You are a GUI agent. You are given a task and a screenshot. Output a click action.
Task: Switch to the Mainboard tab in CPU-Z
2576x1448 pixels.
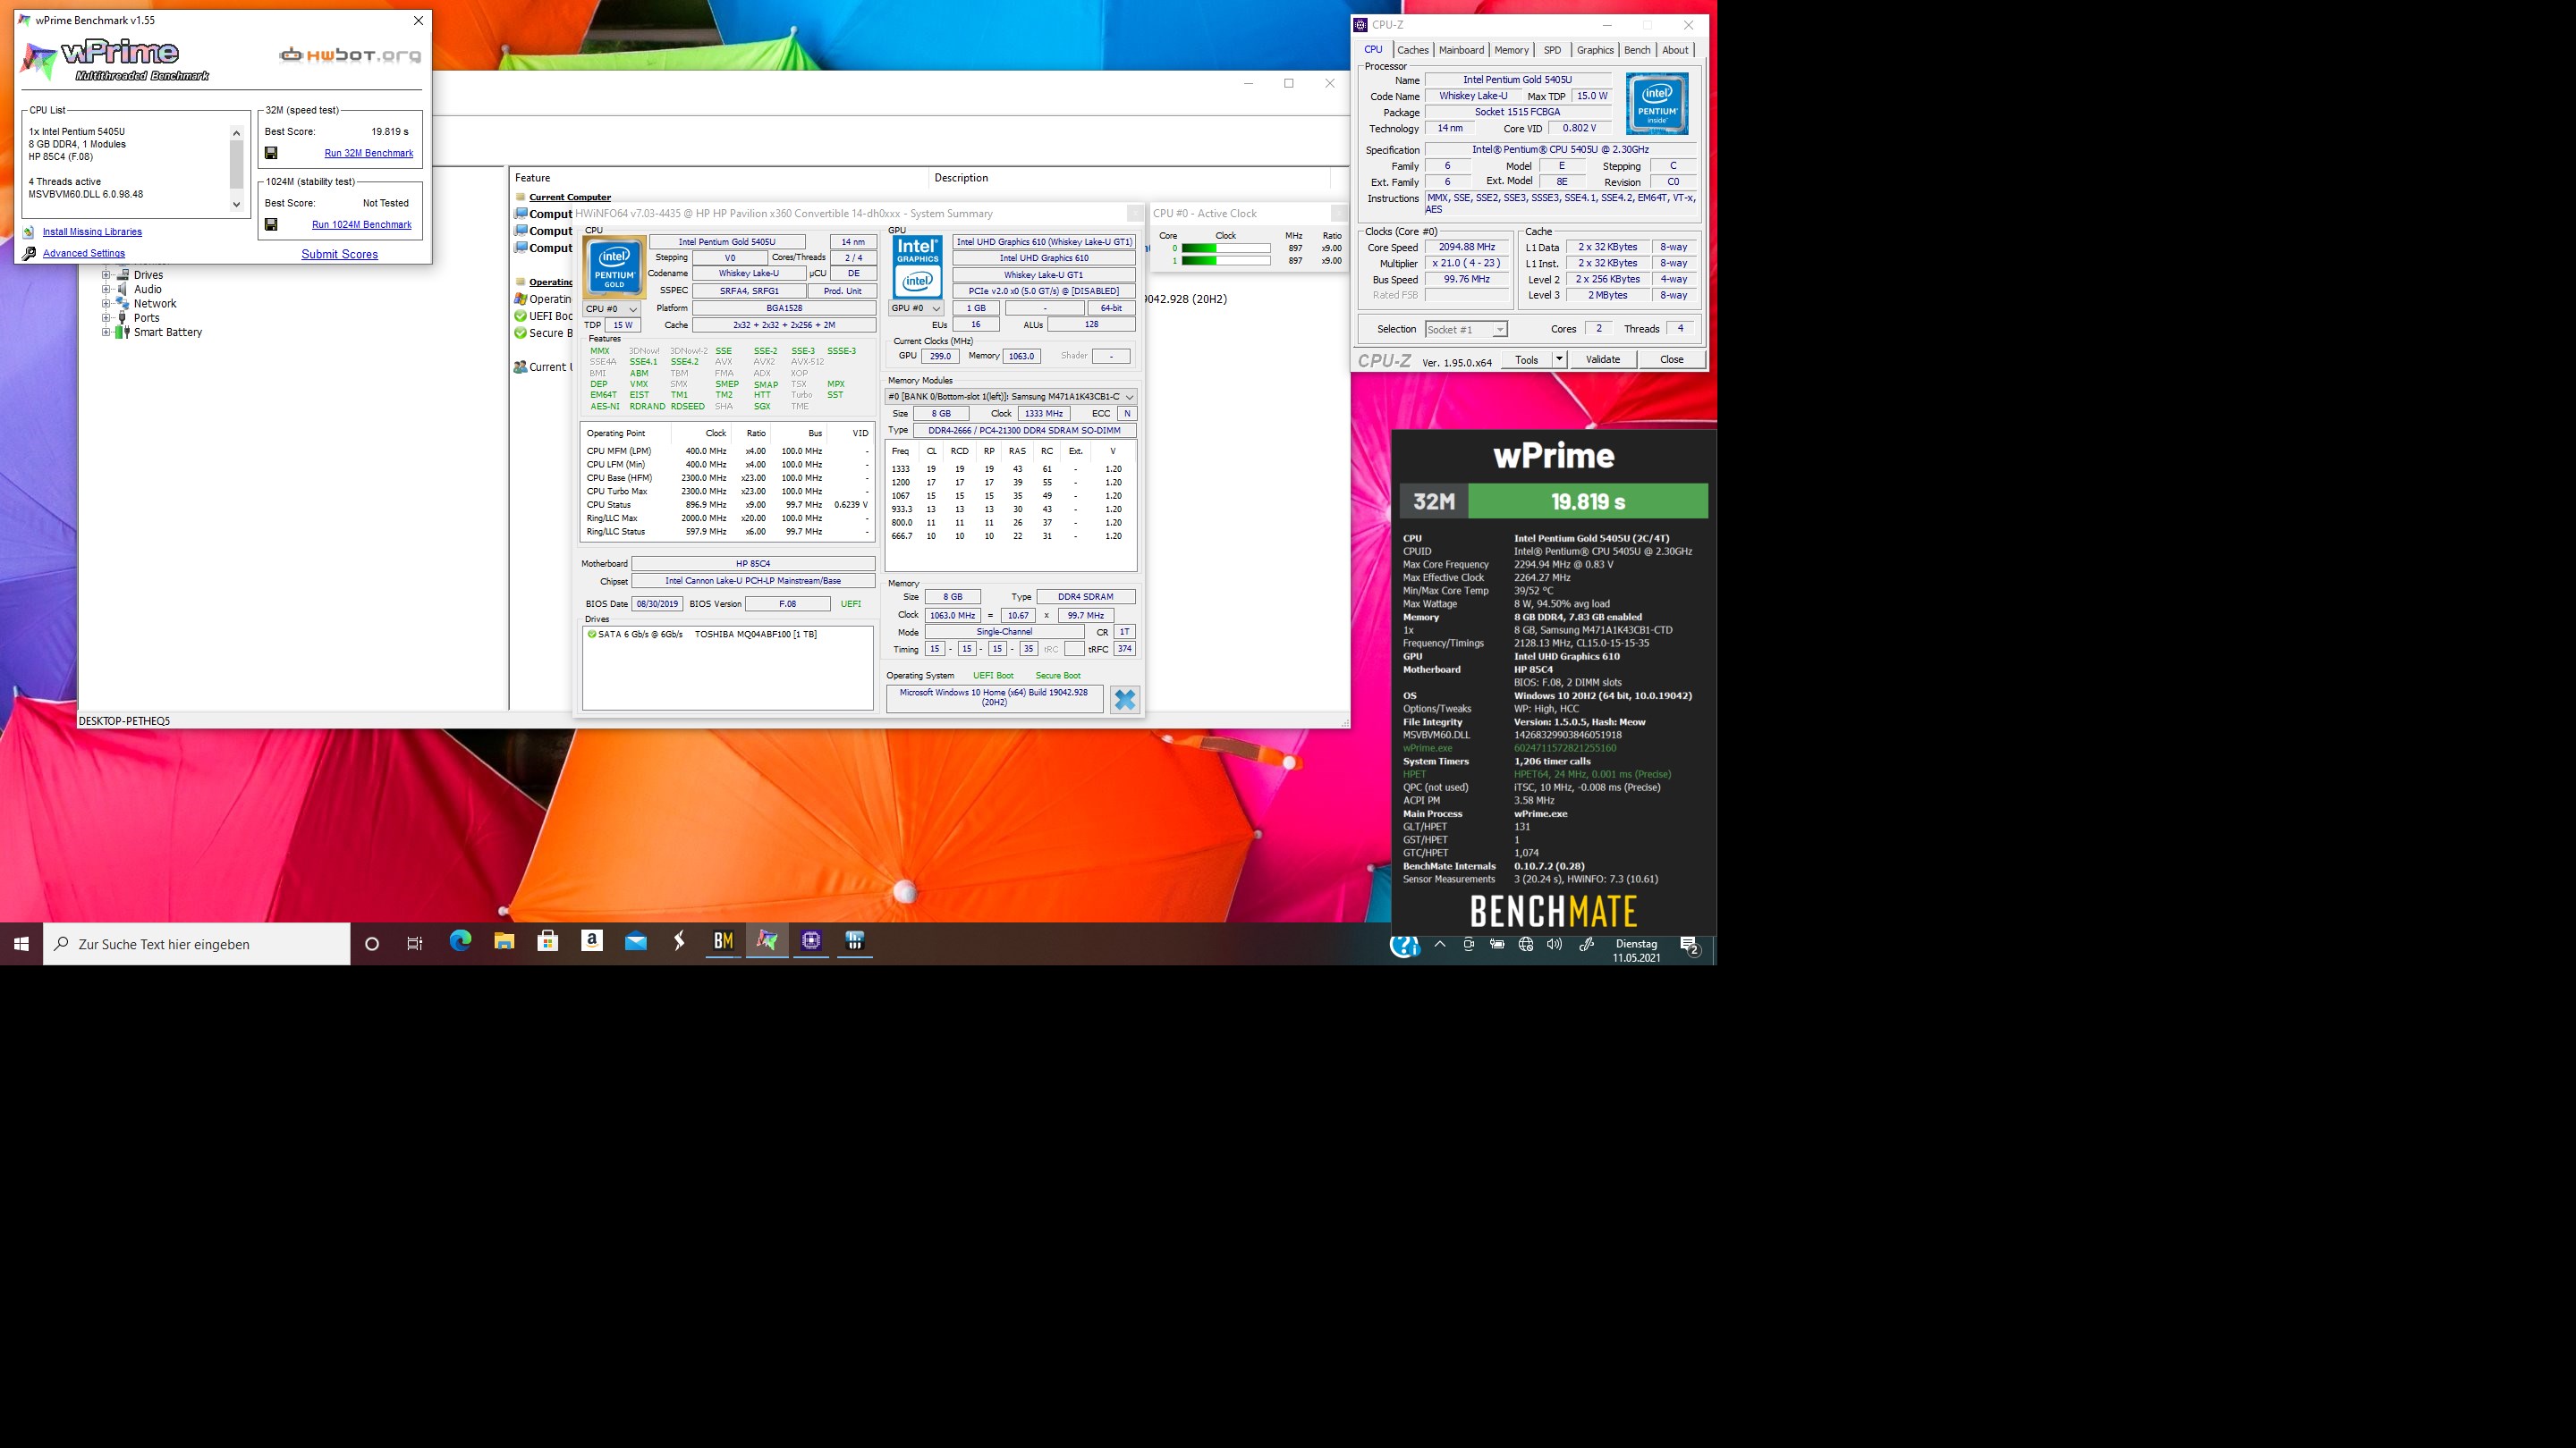1461,50
